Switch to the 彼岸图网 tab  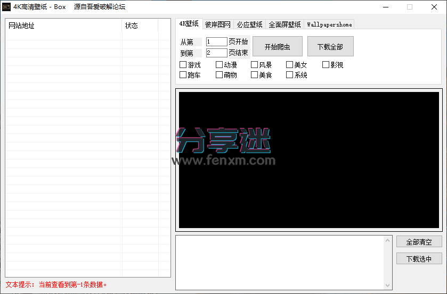pos(218,24)
